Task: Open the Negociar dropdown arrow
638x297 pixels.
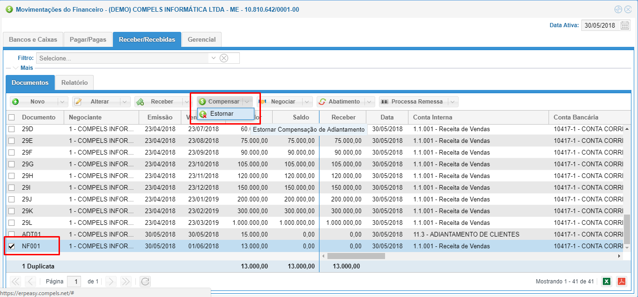Action: pyautogui.click(x=307, y=102)
